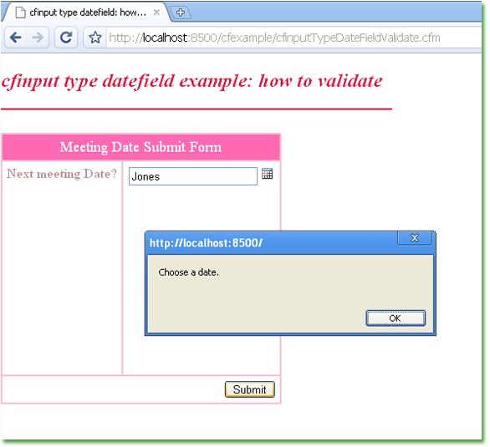Screen dimensions: 490x447
Task: Open the calendar date picker icon
Action: click(267, 174)
